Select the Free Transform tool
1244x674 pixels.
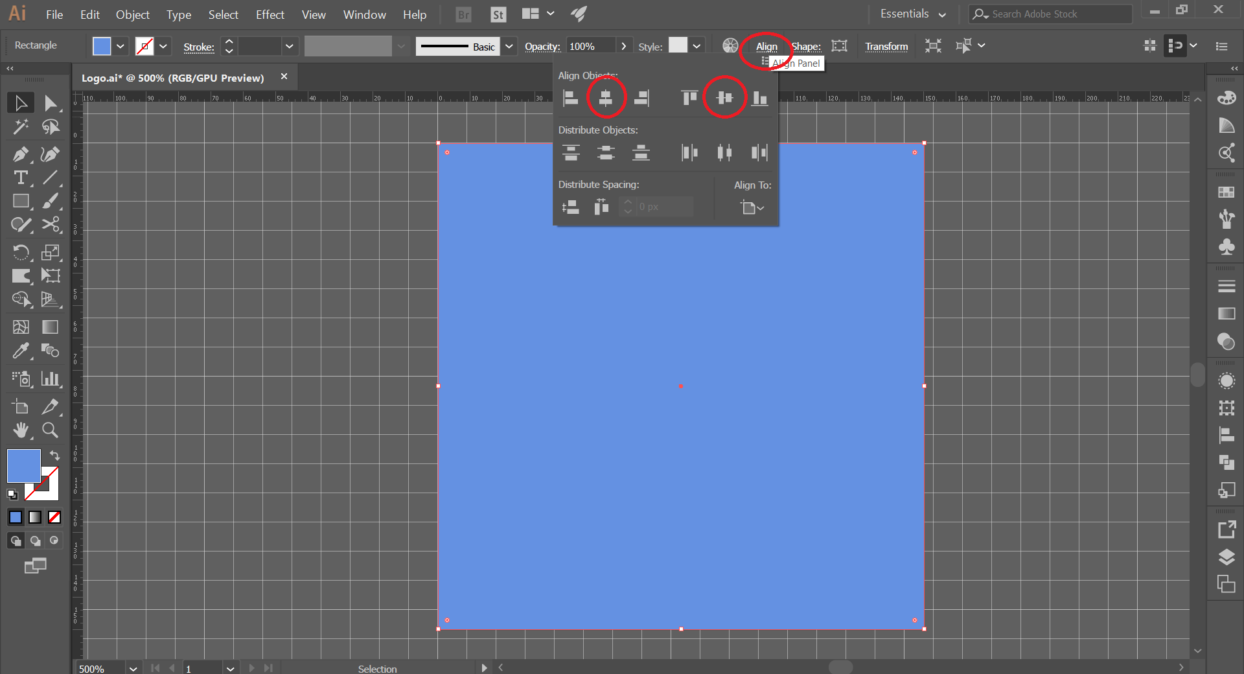[x=50, y=275]
